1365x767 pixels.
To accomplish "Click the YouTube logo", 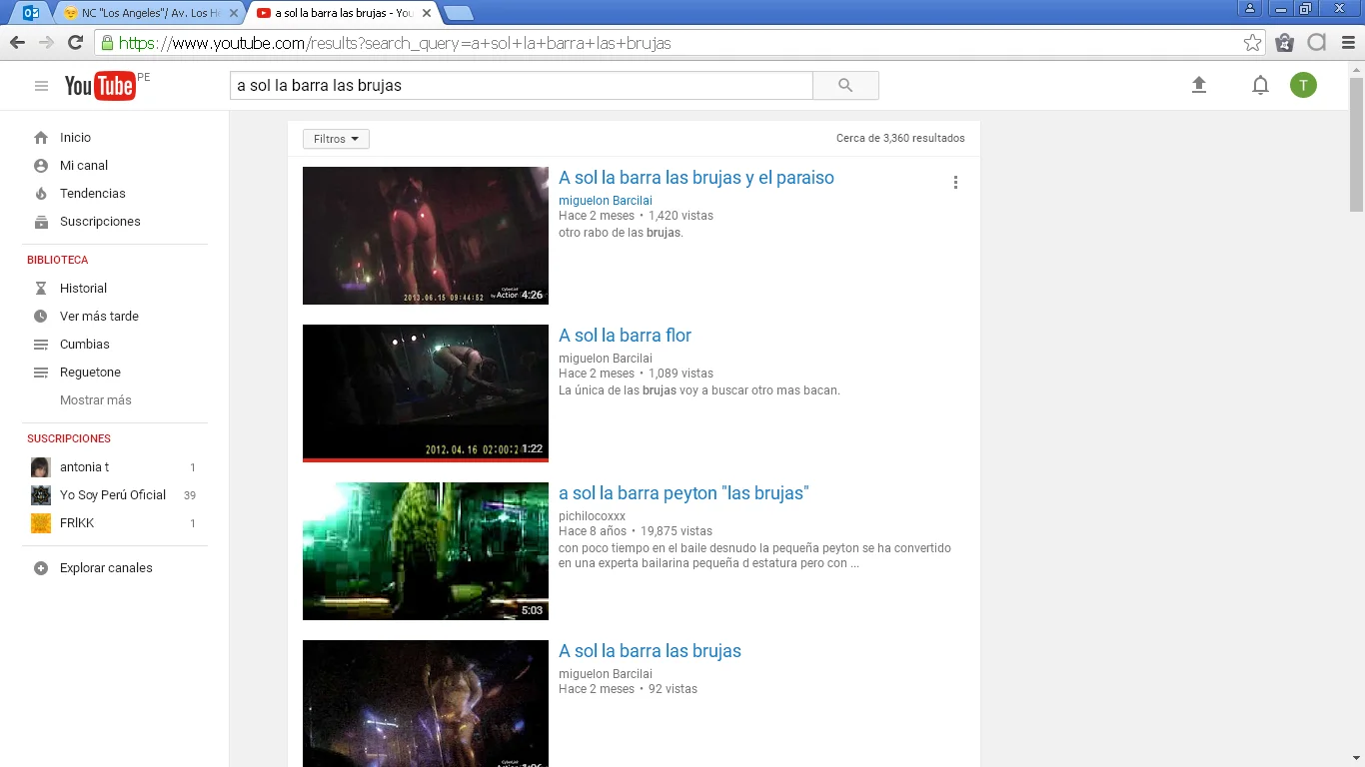I will point(100,86).
